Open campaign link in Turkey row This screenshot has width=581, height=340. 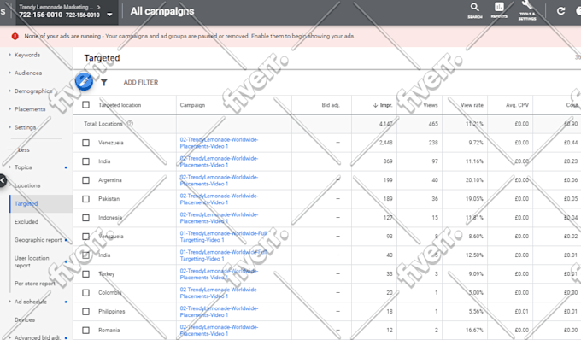[219, 274]
